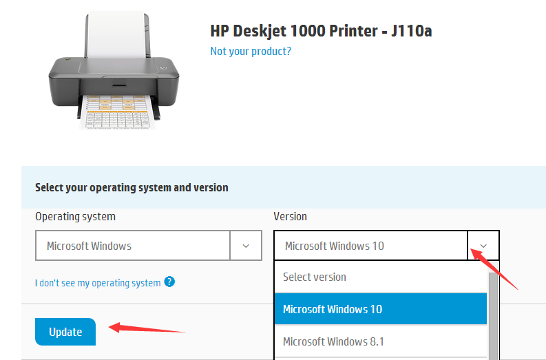Click the HP Deskjet printer image
The width and height of the screenshot is (546, 360).
pos(114,71)
